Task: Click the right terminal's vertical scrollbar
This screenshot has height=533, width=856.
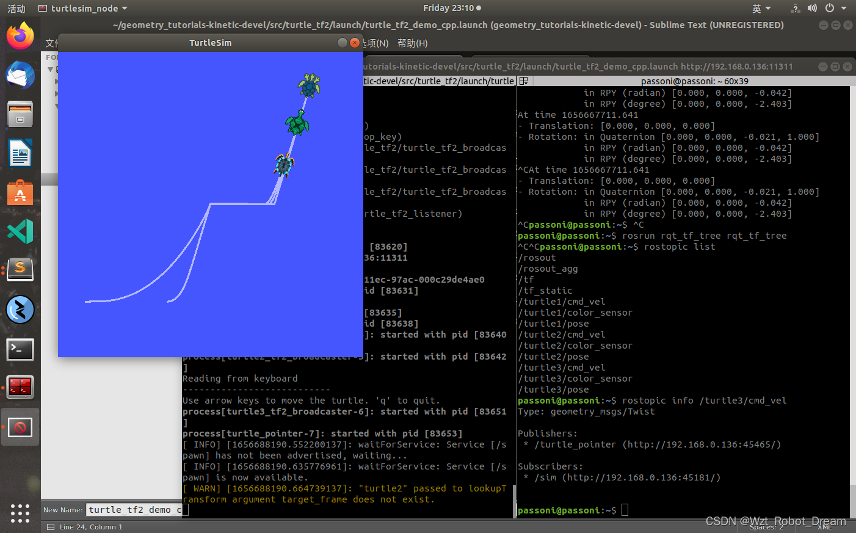Action: (x=852, y=302)
